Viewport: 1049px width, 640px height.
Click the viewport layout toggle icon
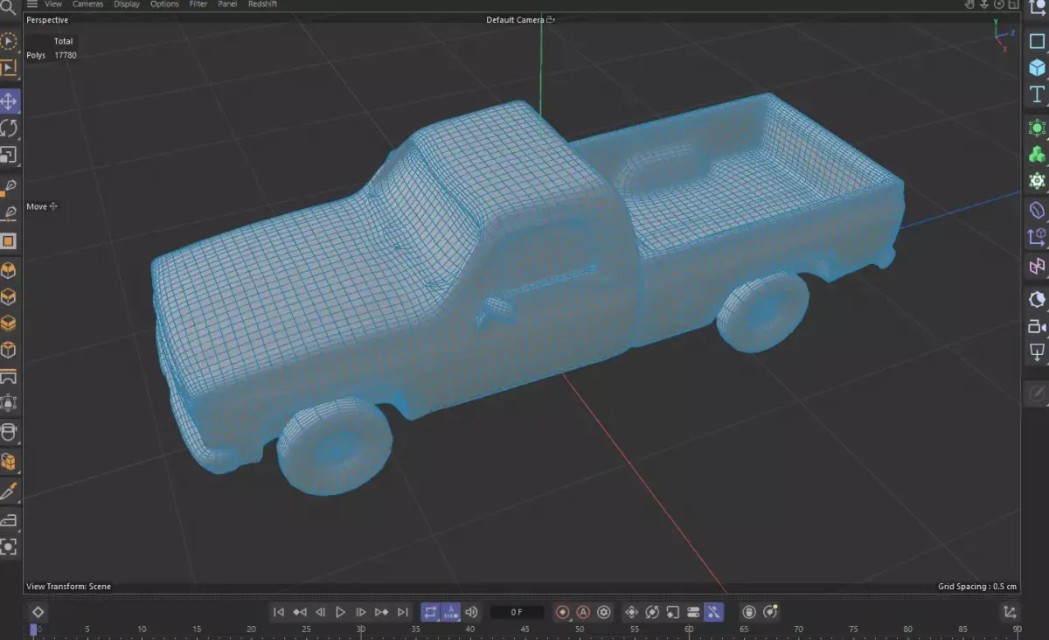click(1012, 4)
